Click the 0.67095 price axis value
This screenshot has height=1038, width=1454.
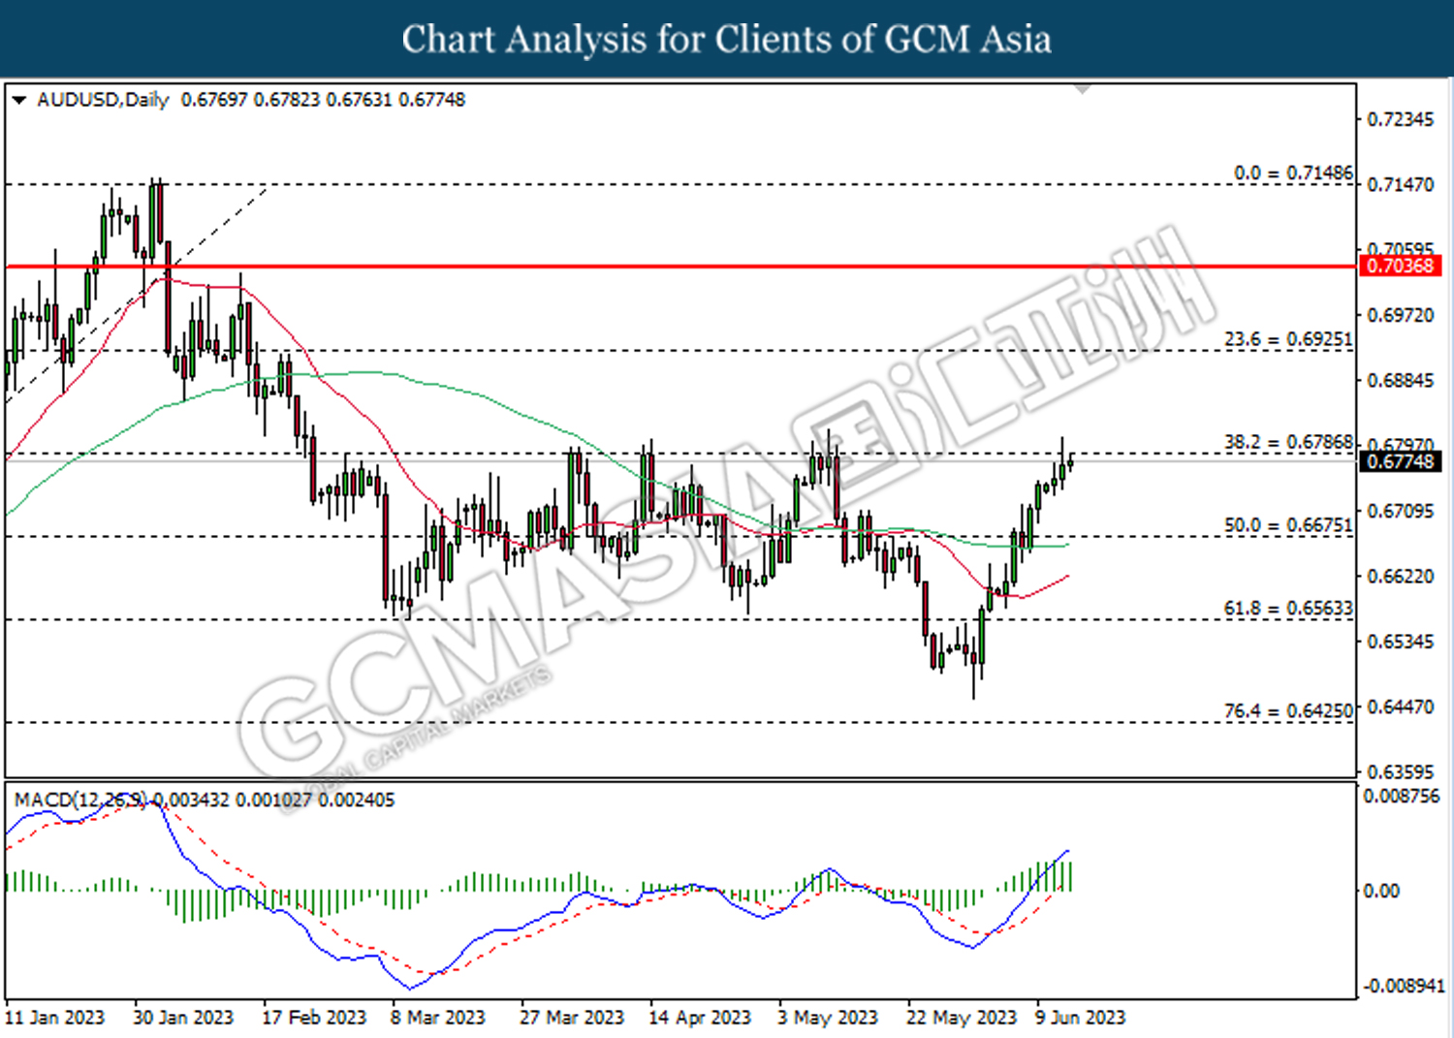(1400, 511)
